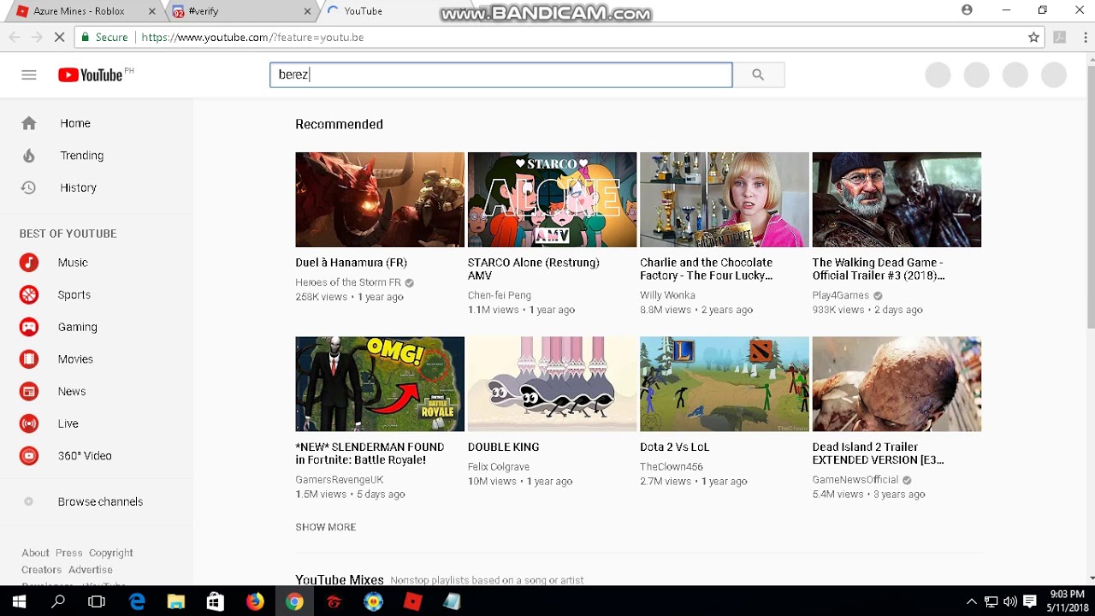Viewport: 1095px width, 616px height.
Task: Click the Copyright footer link
Action: [111, 553]
